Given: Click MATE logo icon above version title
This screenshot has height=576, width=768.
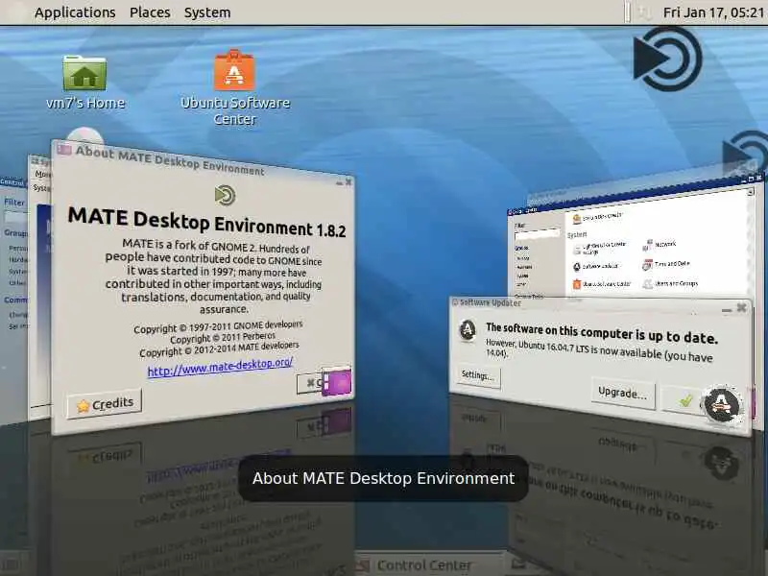Looking at the screenshot, I should click(x=225, y=195).
